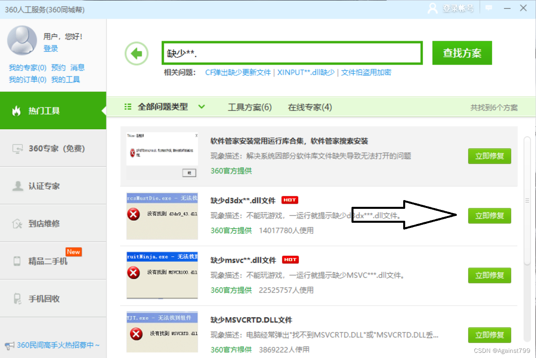Click inside the 缺少**. search field

tap(291, 53)
